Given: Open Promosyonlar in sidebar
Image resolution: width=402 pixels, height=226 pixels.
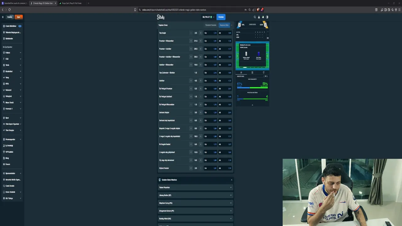Looking at the screenshot, I should tap(12, 139).
